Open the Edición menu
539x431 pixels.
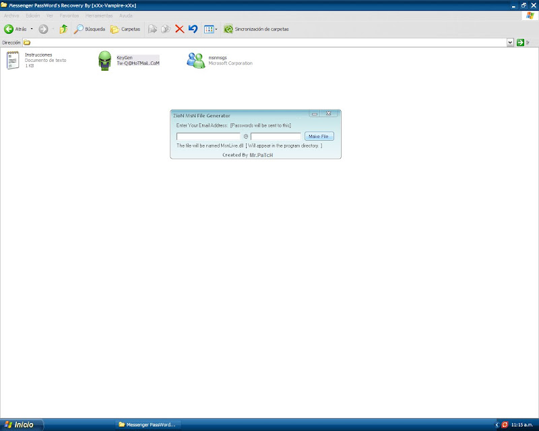tap(32, 15)
